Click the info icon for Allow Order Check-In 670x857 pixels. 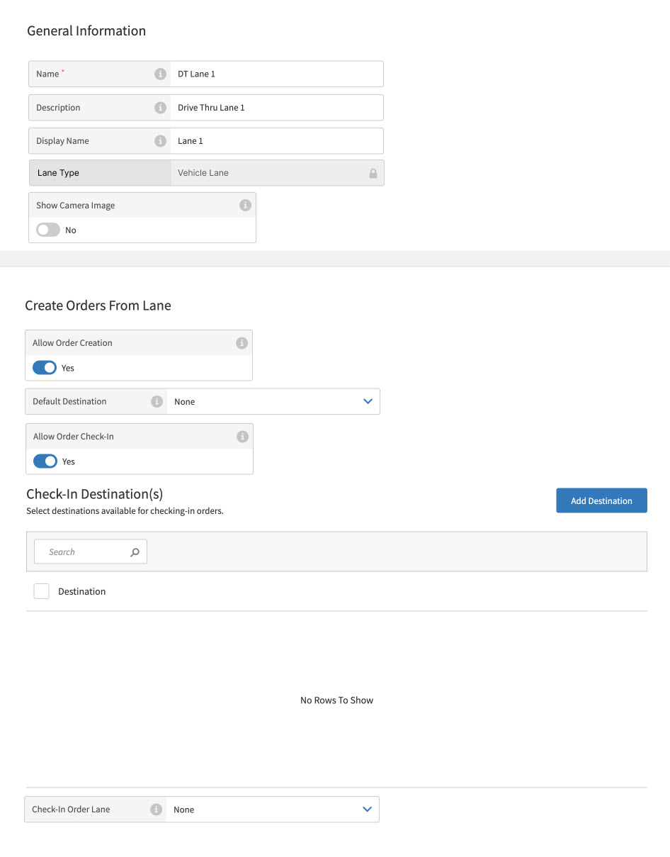point(242,436)
